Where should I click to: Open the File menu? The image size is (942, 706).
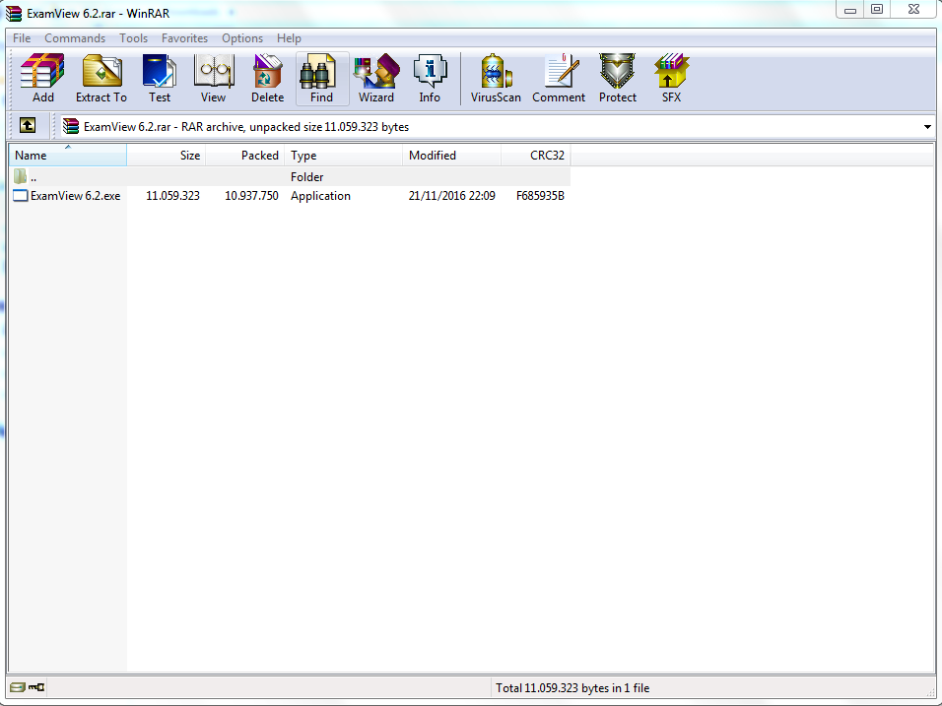tap(22, 37)
